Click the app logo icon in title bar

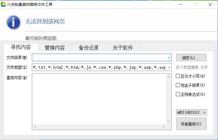pos(3,5)
